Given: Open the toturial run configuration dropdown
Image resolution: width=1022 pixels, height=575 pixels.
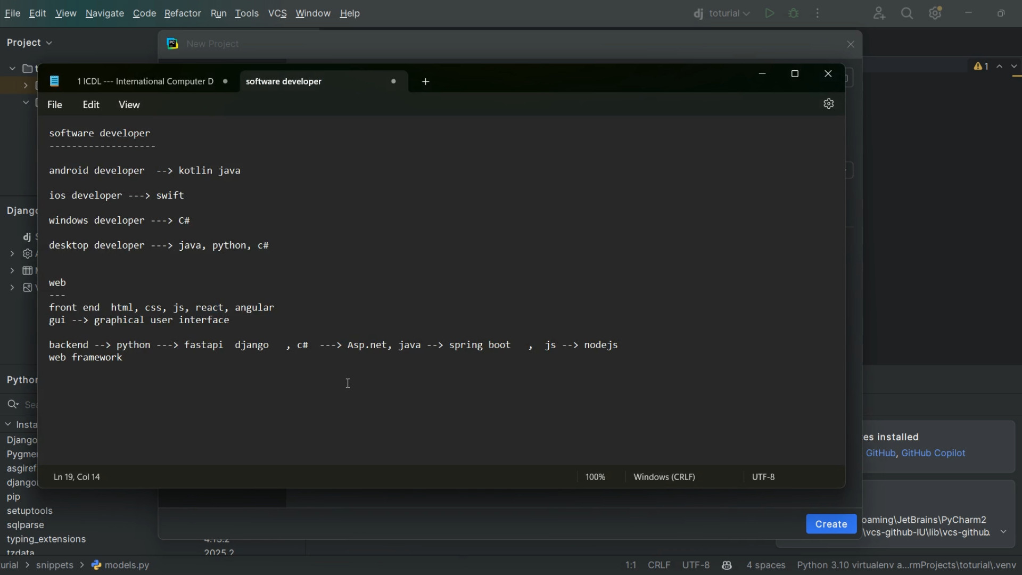Looking at the screenshot, I should pyautogui.click(x=723, y=14).
